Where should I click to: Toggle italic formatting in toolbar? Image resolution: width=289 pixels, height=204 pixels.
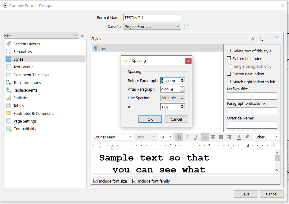coord(187,137)
